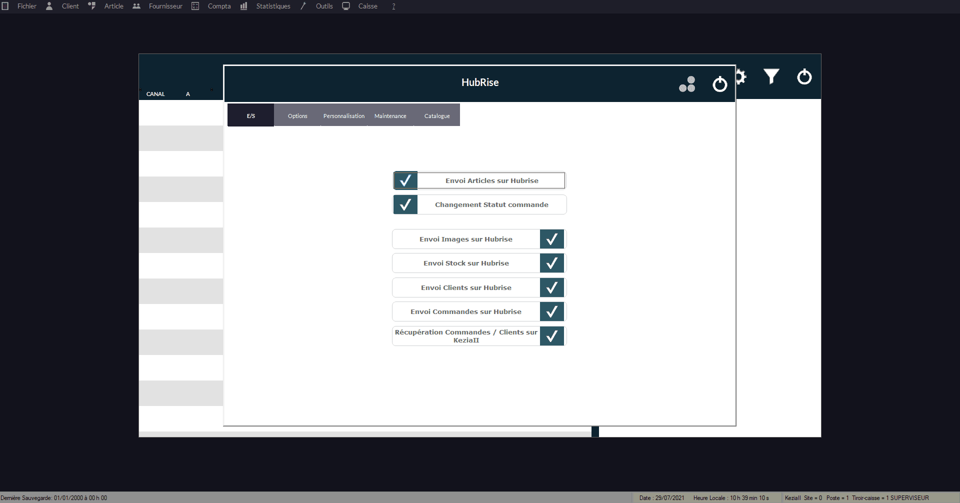The image size is (960, 503).
Task: Click the Outils tool icon
Action: pos(303,6)
